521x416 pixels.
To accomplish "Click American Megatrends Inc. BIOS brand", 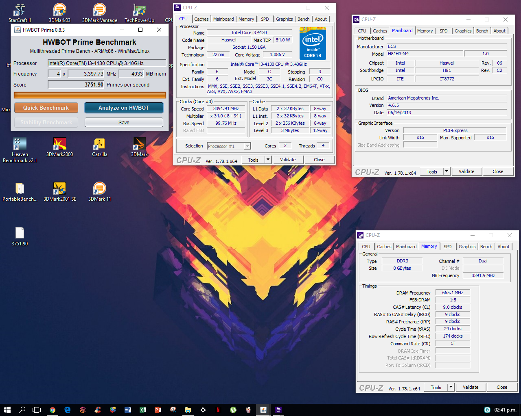I will pos(447,98).
